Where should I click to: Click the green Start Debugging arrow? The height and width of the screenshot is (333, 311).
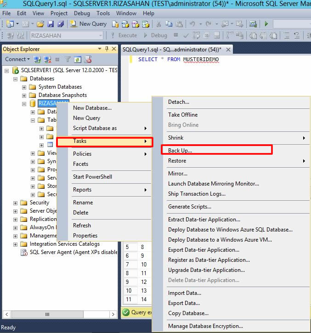(266, 23)
